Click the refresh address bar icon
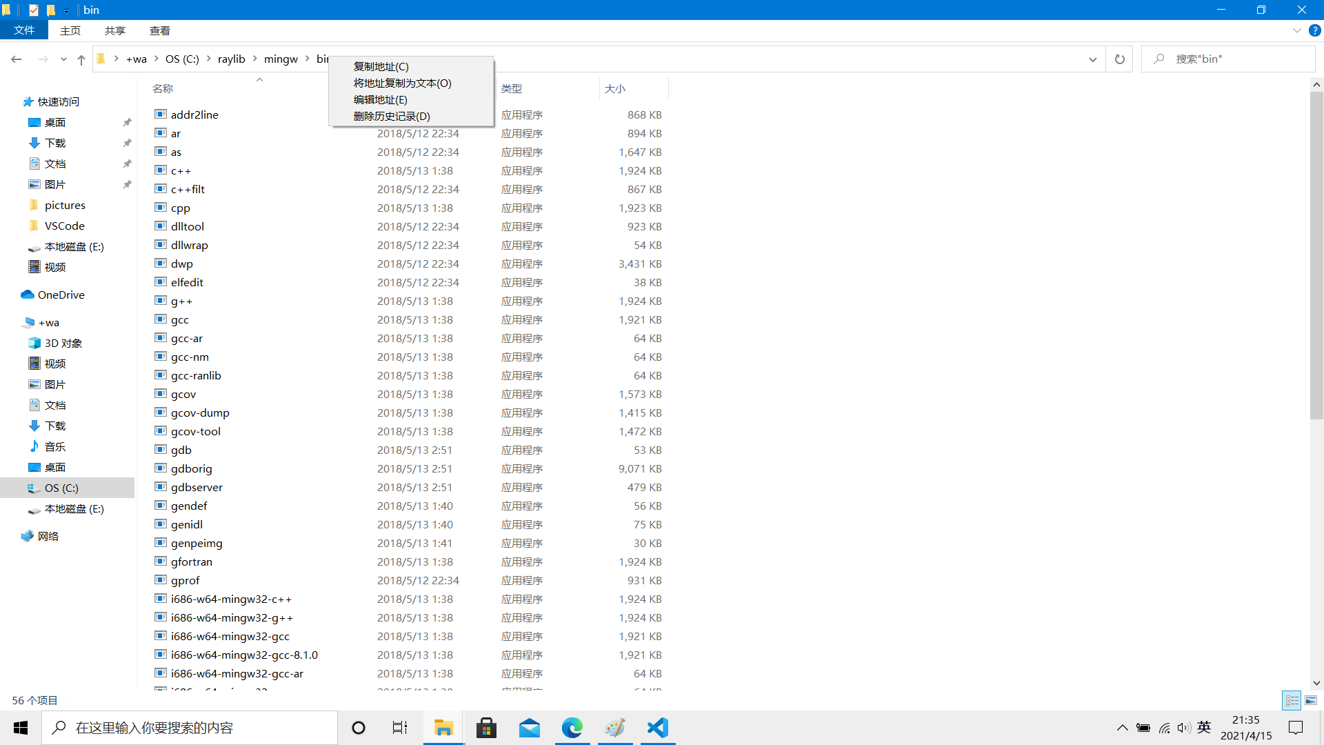This screenshot has height=745, width=1324. click(x=1119, y=59)
